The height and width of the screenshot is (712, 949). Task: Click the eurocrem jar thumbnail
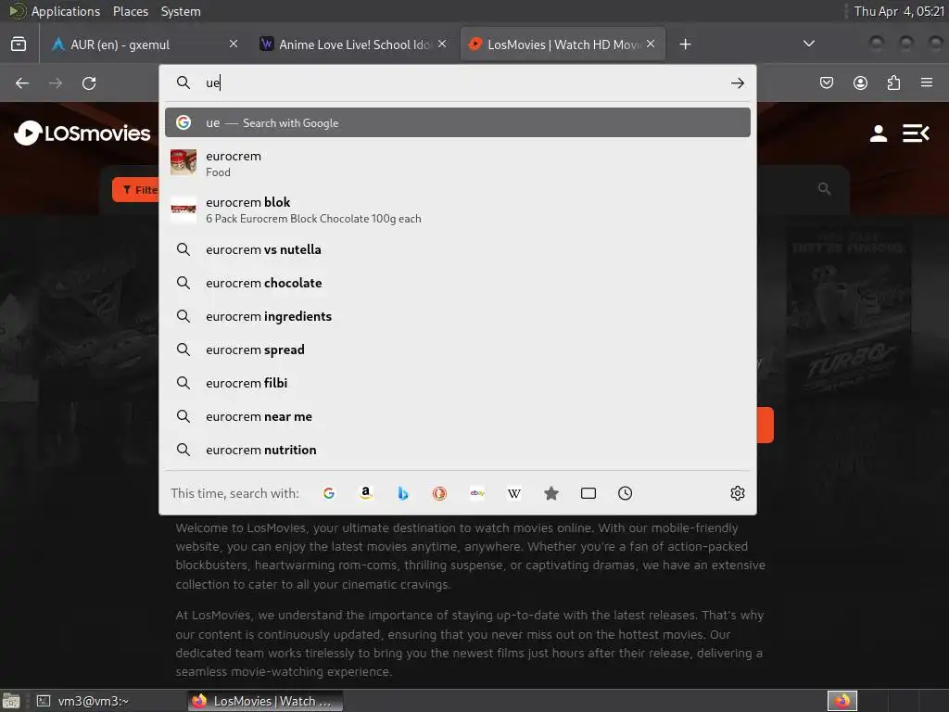tap(183, 162)
